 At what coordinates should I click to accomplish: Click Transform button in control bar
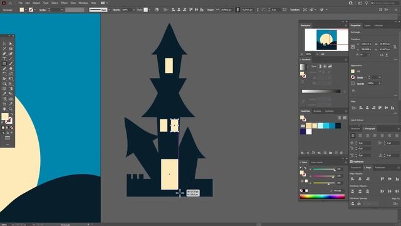pyautogui.click(x=295, y=10)
